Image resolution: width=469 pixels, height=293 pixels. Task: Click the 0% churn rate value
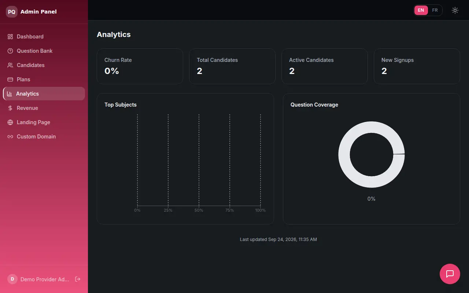[x=112, y=71]
